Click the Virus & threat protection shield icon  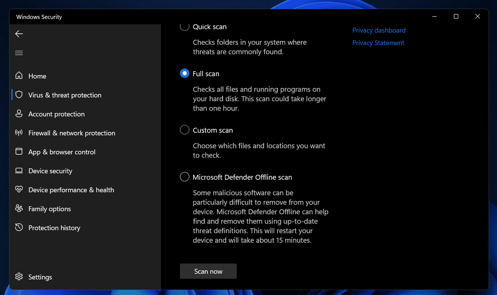click(x=19, y=95)
